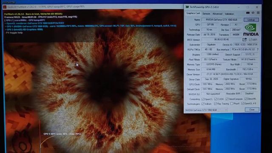Click the Default Clock 1557 MHz field
Image resolution: width=272 pixels, height=153 pixels.
(207, 89)
